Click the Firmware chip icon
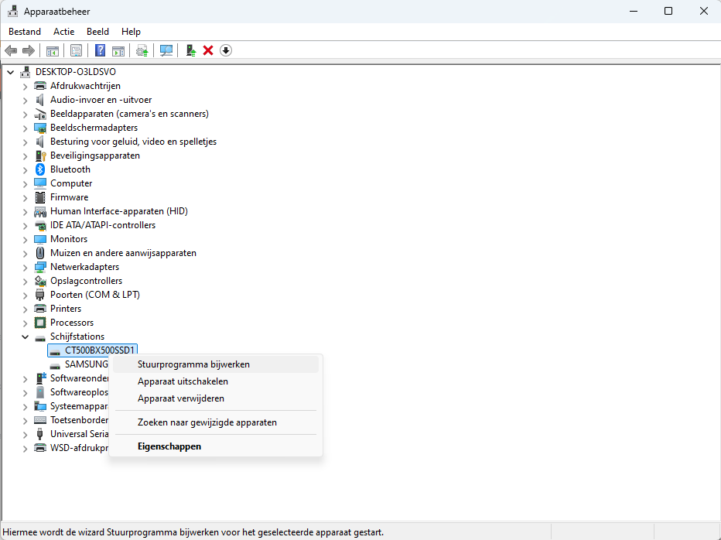This screenshot has height=540, width=721. pyautogui.click(x=40, y=197)
